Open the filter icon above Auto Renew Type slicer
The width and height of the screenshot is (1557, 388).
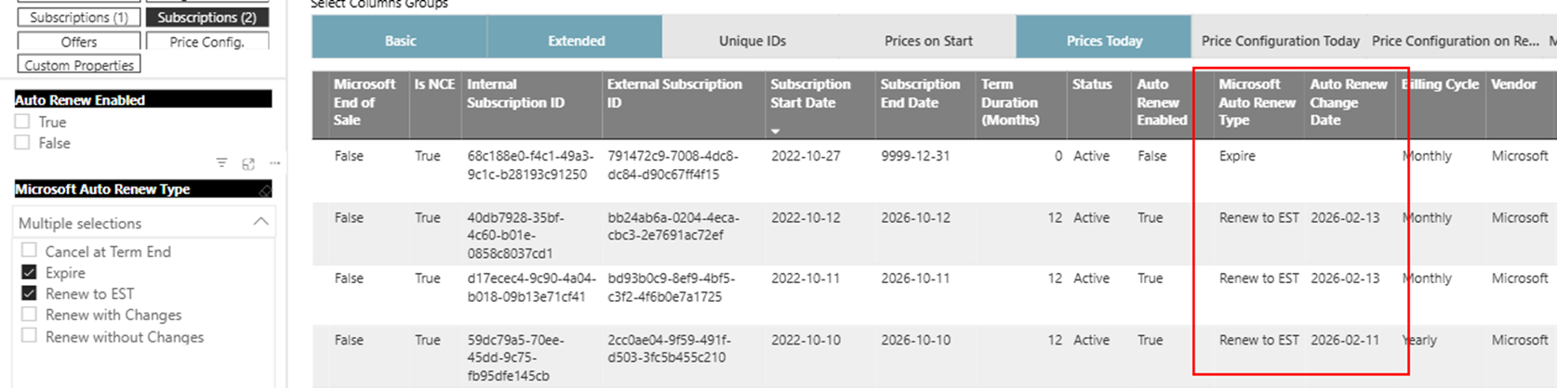[x=221, y=163]
